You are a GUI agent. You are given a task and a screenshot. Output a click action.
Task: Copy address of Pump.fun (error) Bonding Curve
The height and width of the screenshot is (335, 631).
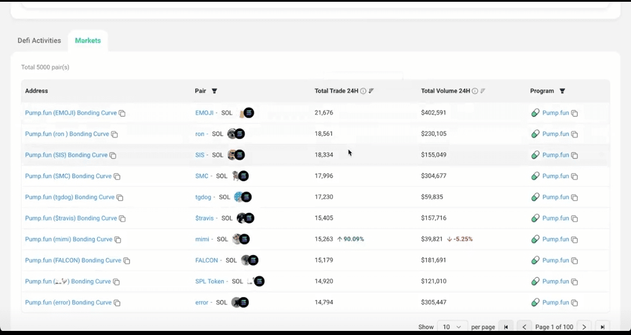click(x=117, y=303)
